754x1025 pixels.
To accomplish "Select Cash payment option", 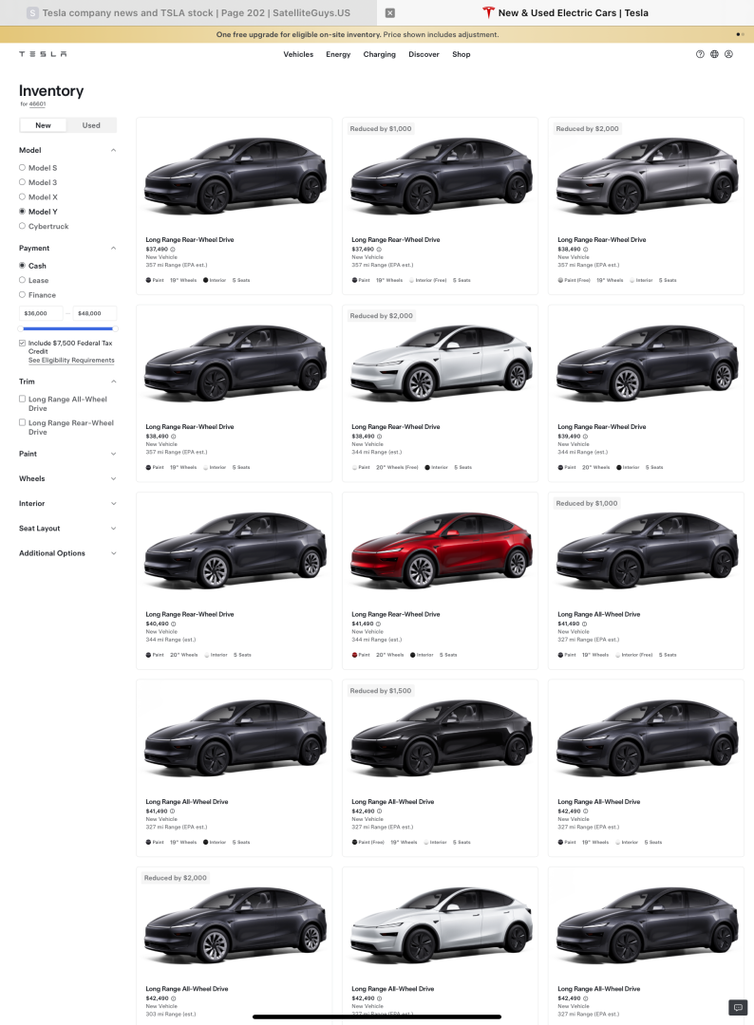I will pyautogui.click(x=22, y=266).
